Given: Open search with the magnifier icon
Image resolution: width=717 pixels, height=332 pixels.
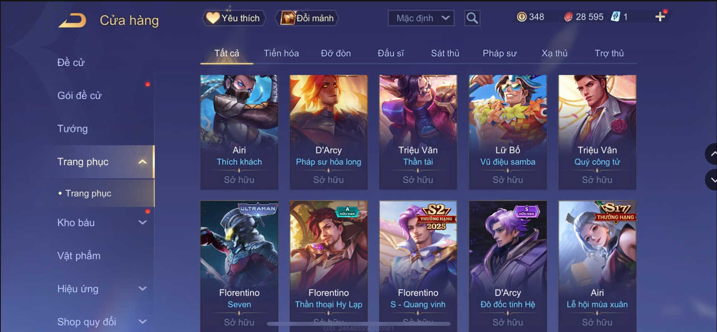Looking at the screenshot, I should tap(472, 18).
